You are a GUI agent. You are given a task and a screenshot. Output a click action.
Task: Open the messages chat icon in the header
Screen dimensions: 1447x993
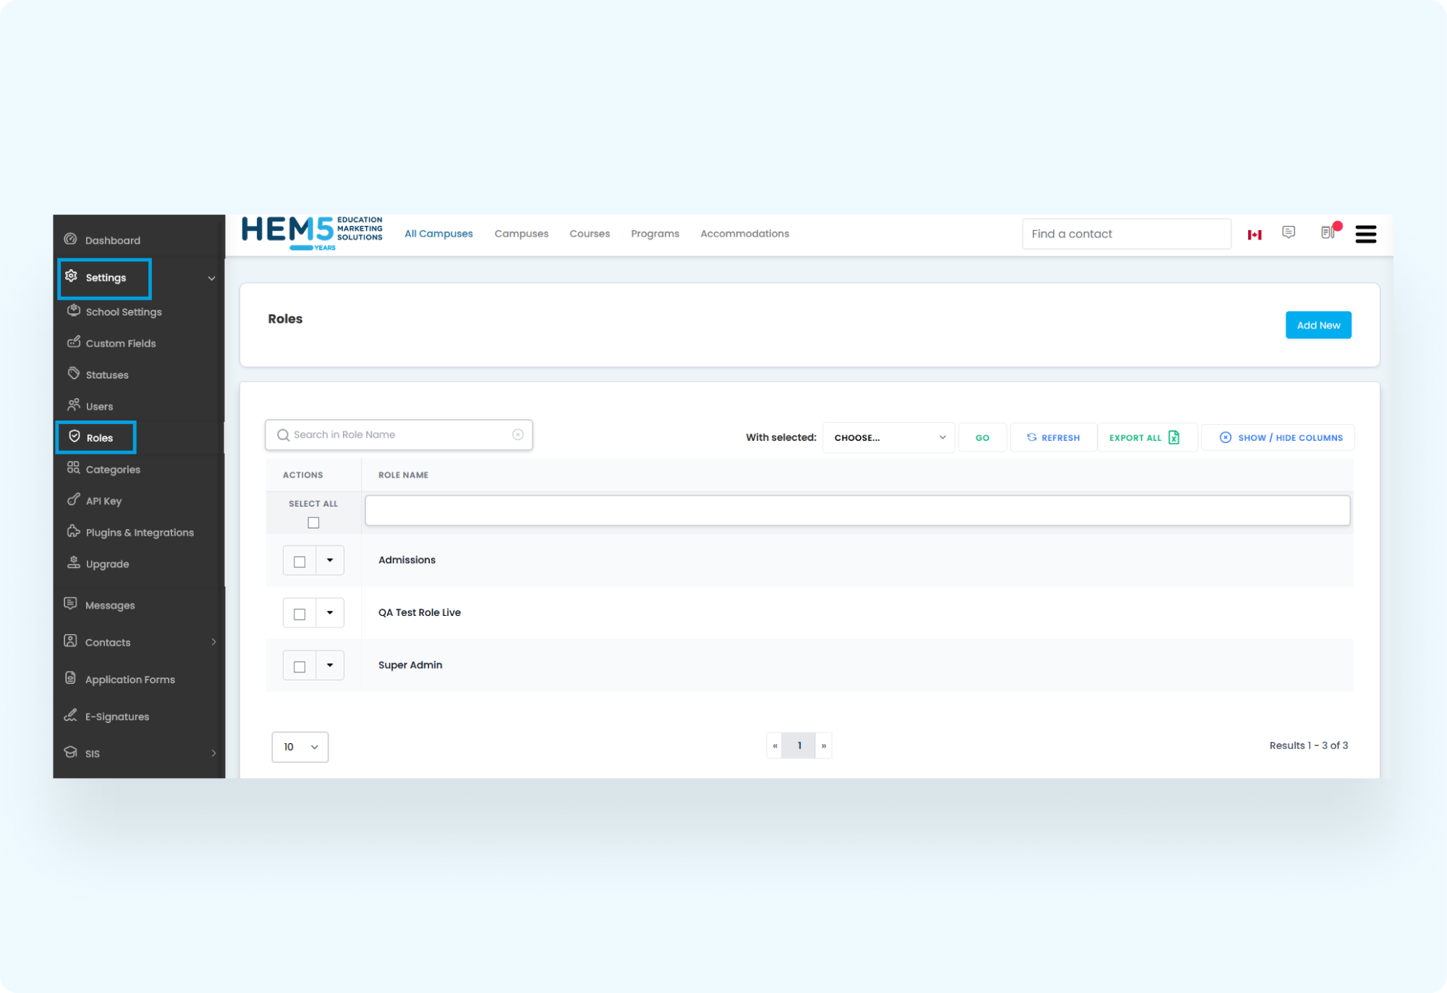(1289, 232)
